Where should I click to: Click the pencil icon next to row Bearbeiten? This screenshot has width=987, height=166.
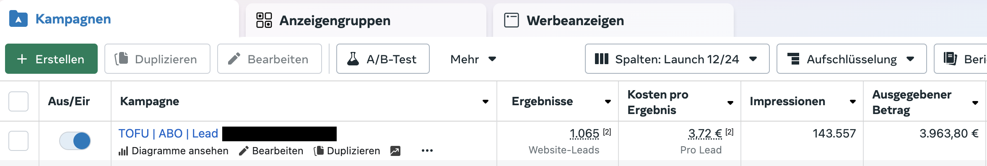244,151
